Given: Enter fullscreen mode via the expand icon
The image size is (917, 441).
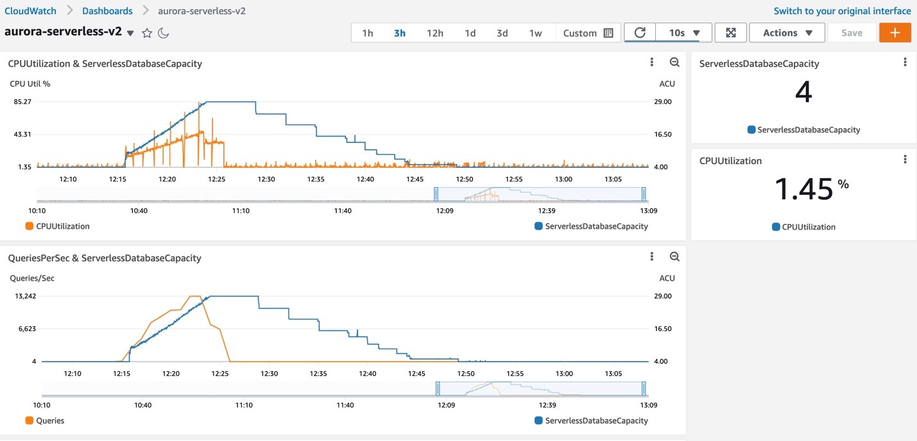Looking at the screenshot, I should [730, 32].
